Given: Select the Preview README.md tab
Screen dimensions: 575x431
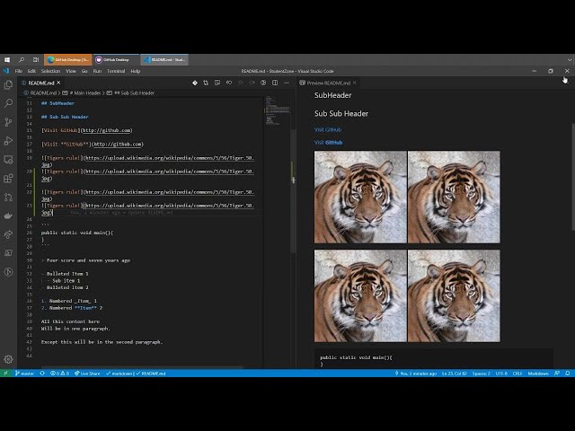Looking at the screenshot, I should pos(327,83).
